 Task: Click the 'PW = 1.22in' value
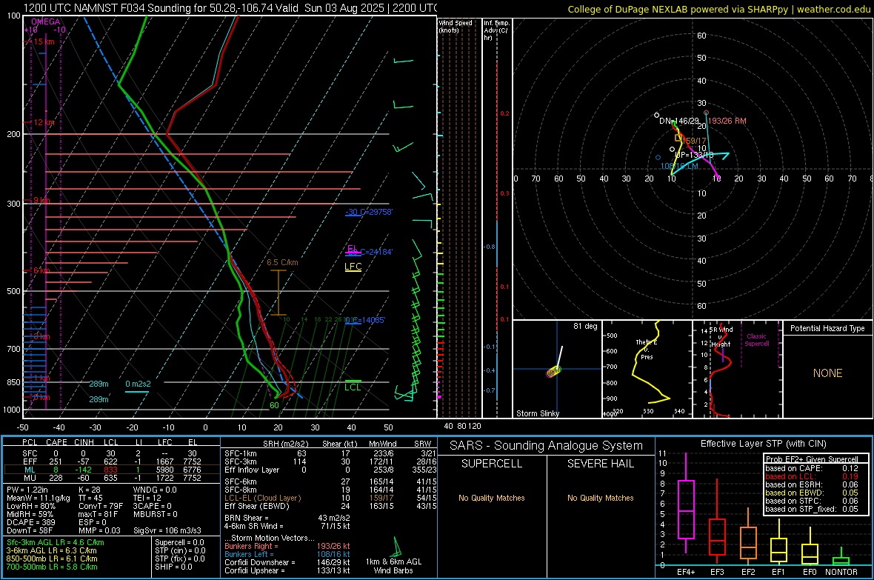click(27, 490)
